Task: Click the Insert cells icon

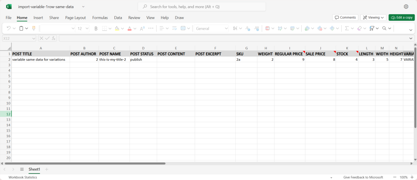Action: pos(307,29)
